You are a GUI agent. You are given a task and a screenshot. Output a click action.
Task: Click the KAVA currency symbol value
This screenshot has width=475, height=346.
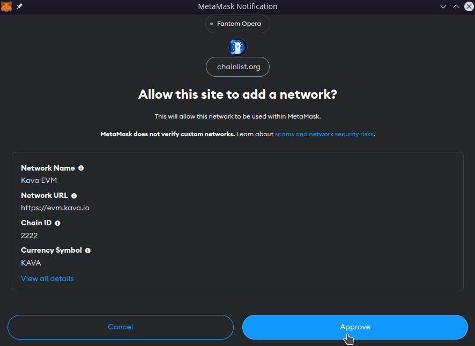[x=31, y=263]
